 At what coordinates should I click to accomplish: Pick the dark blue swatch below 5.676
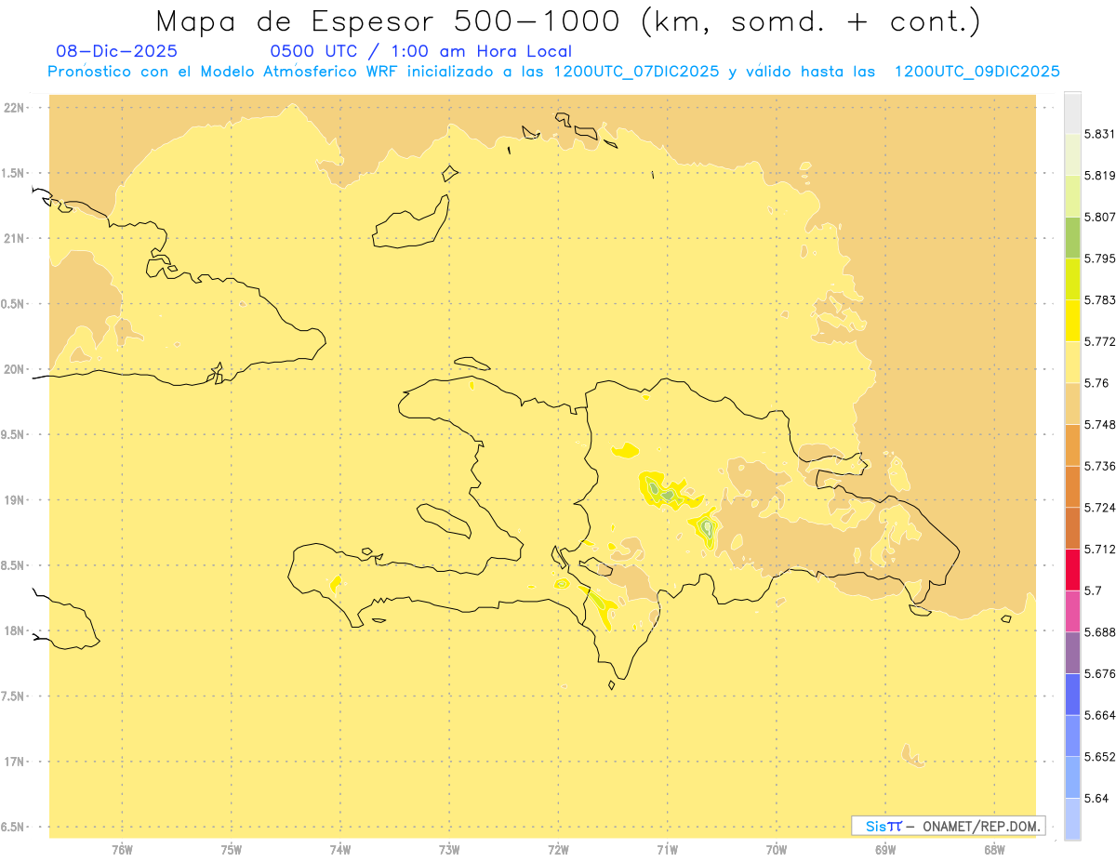[1072, 695]
